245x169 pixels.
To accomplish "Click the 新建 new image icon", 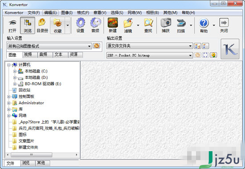I will pyautogui.click(x=113, y=23).
